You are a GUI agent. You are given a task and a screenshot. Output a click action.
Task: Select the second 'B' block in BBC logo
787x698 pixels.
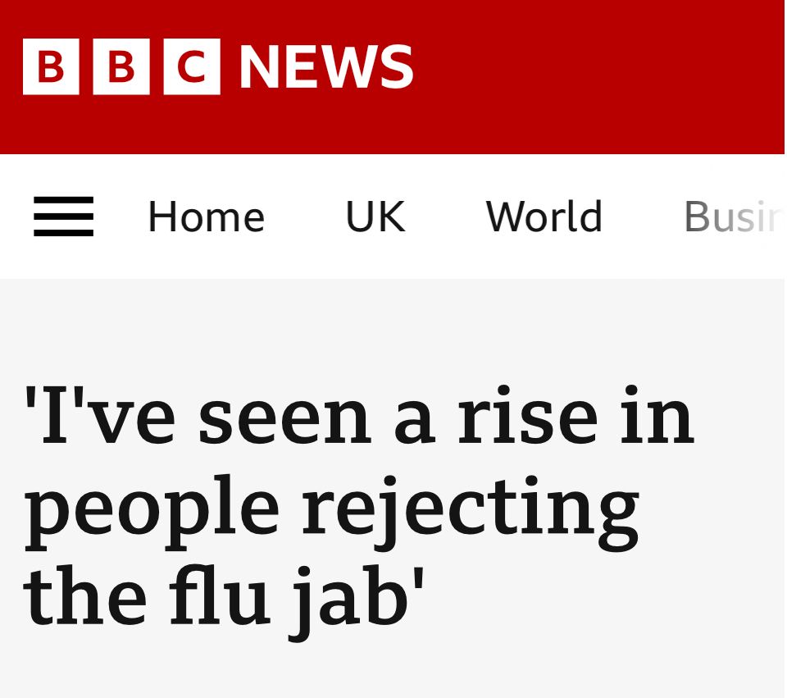click(121, 68)
